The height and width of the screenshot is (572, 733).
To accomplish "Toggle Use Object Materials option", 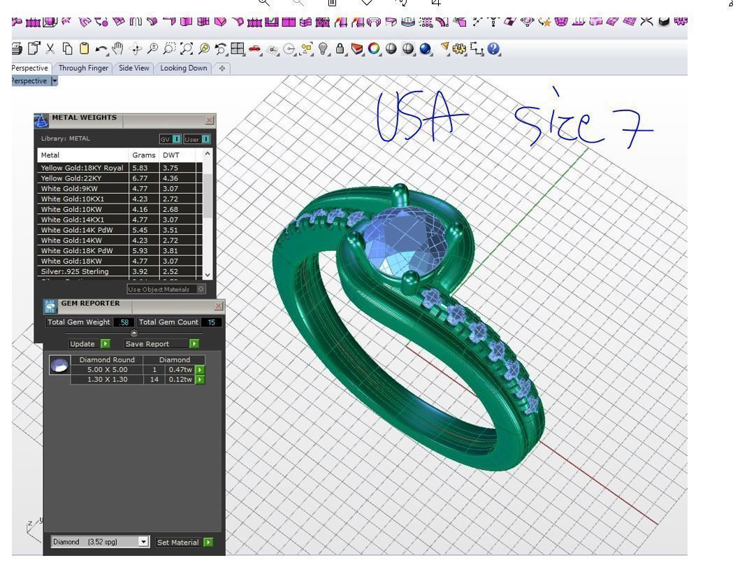I will click(x=166, y=289).
